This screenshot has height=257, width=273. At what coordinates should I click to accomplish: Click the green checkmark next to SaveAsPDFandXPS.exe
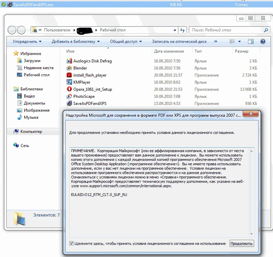(x=4, y=4)
